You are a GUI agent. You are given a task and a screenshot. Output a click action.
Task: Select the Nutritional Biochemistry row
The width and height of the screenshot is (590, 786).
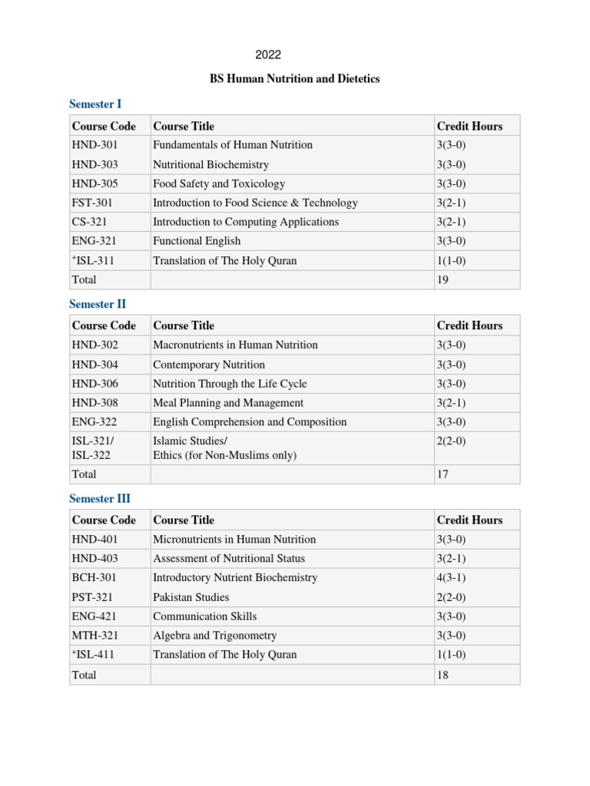[294, 164]
